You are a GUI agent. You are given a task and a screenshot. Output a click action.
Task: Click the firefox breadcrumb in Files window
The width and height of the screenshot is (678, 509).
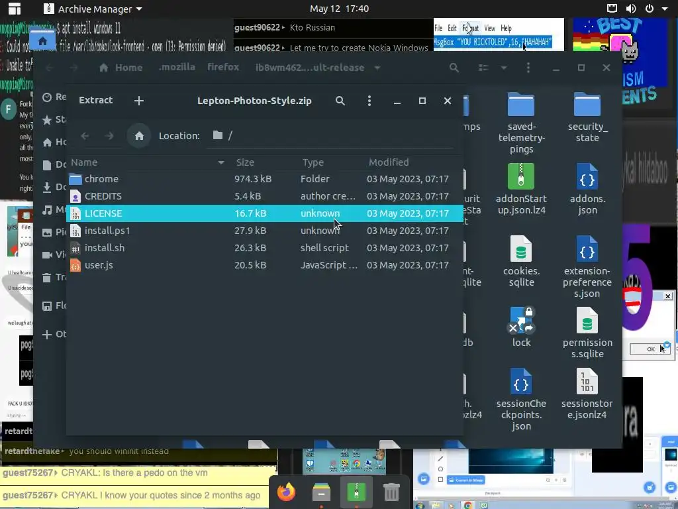(223, 68)
